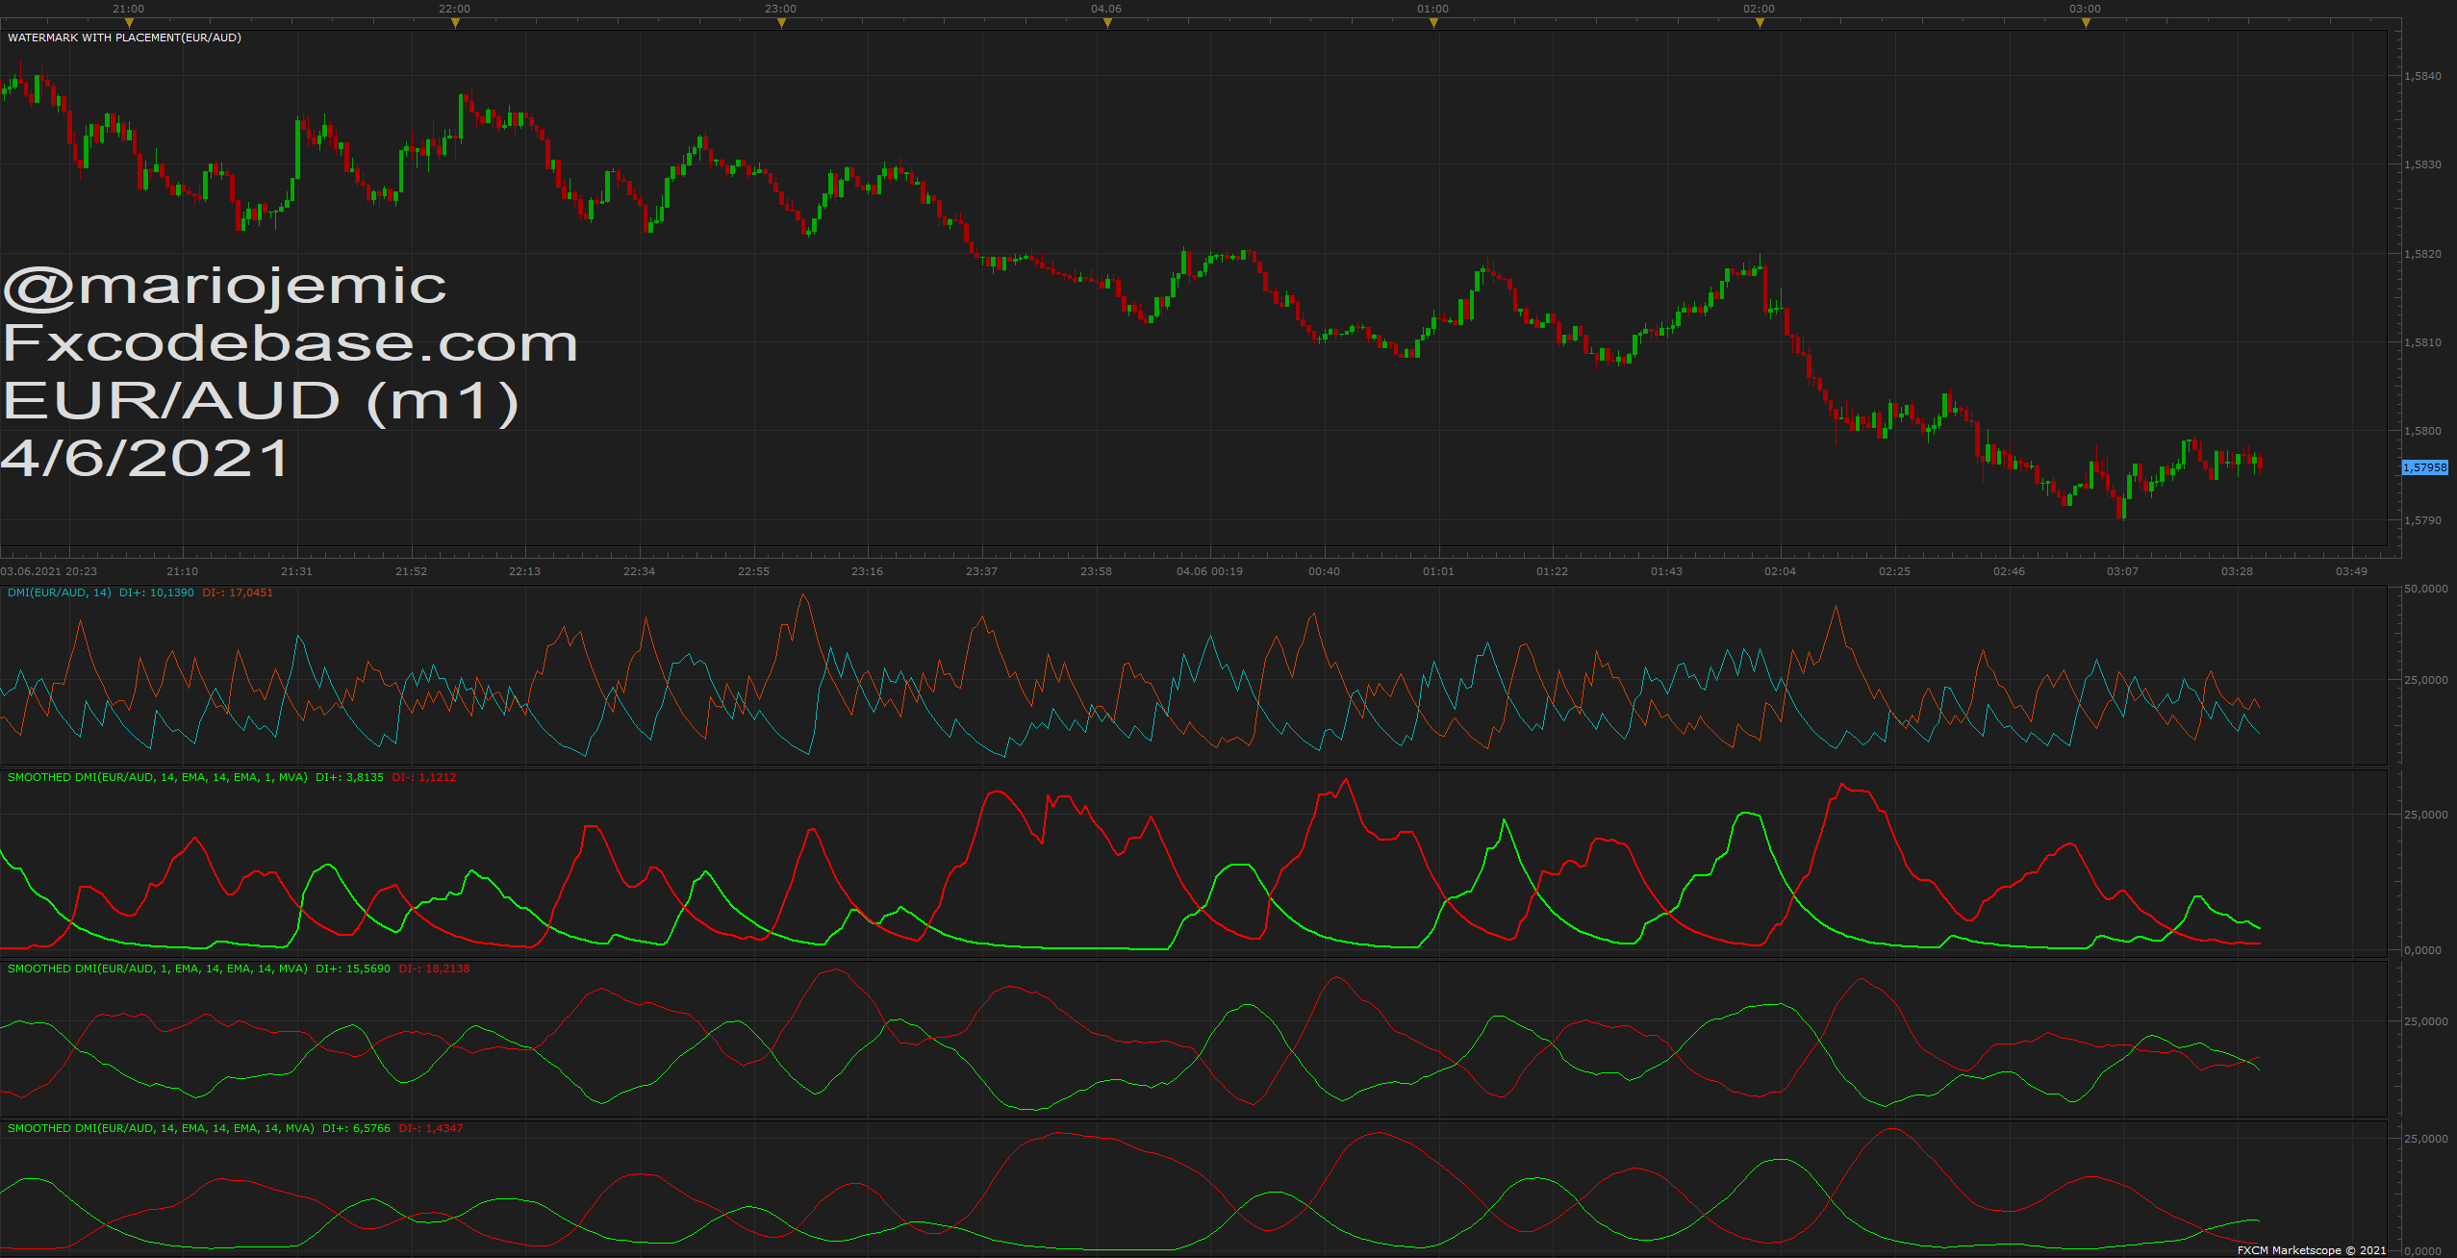
Task: Click the 00:40 time axis label
Action: (x=1324, y=571)
